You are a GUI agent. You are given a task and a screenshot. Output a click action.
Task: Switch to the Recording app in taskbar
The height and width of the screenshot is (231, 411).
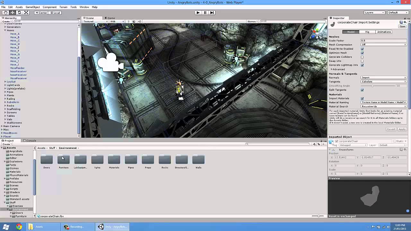(x=78, y=227)
